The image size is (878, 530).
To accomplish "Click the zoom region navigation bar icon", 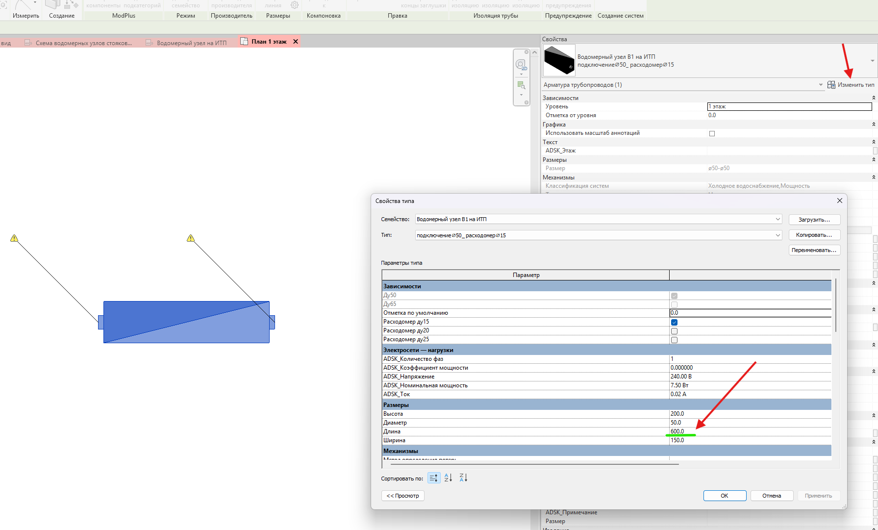I will [521, 85].
